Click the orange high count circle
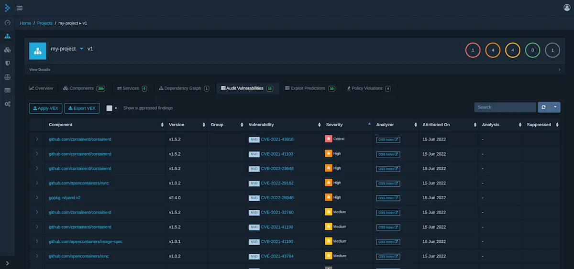Viewport: 574px width, 269px height. tap(493, 50)
